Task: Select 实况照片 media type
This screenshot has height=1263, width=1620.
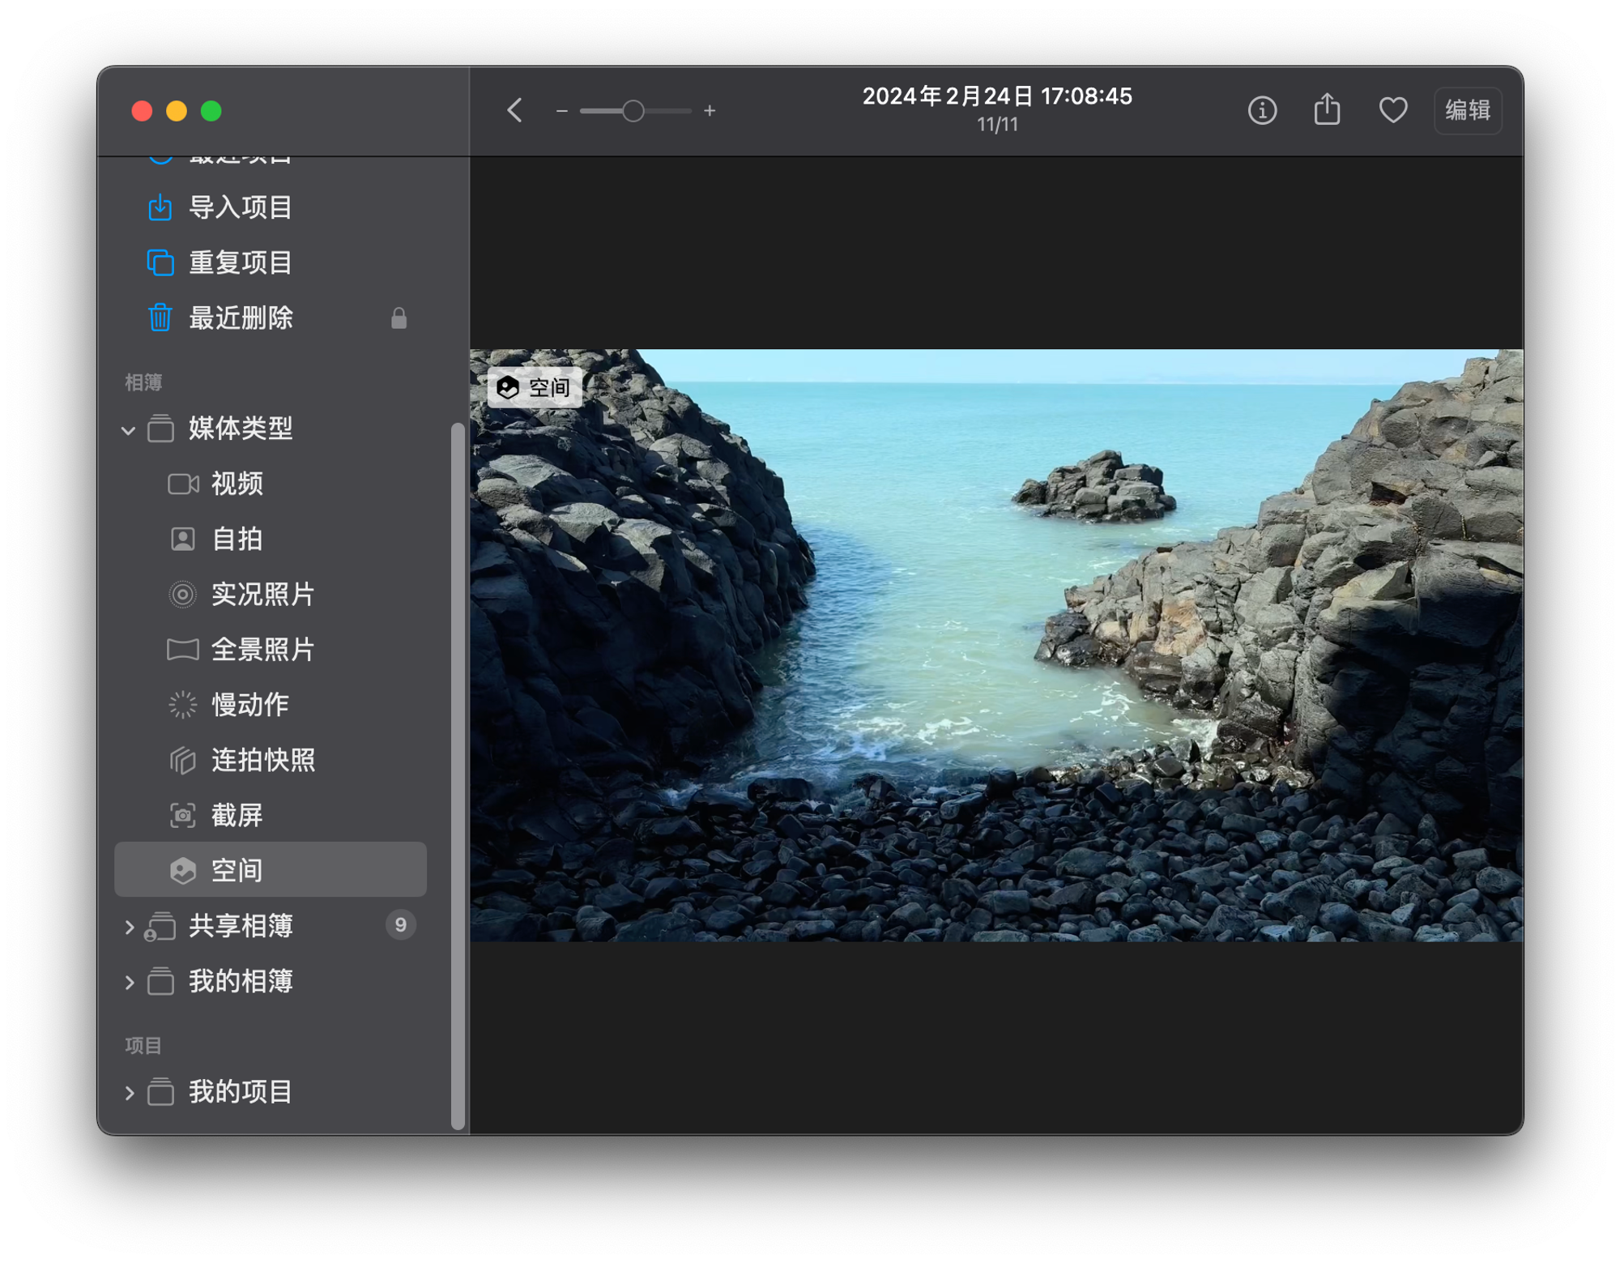Action: point(271,594)
